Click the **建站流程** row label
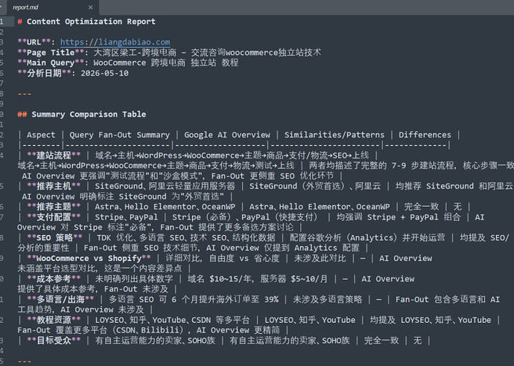 (x=54, y=155)
